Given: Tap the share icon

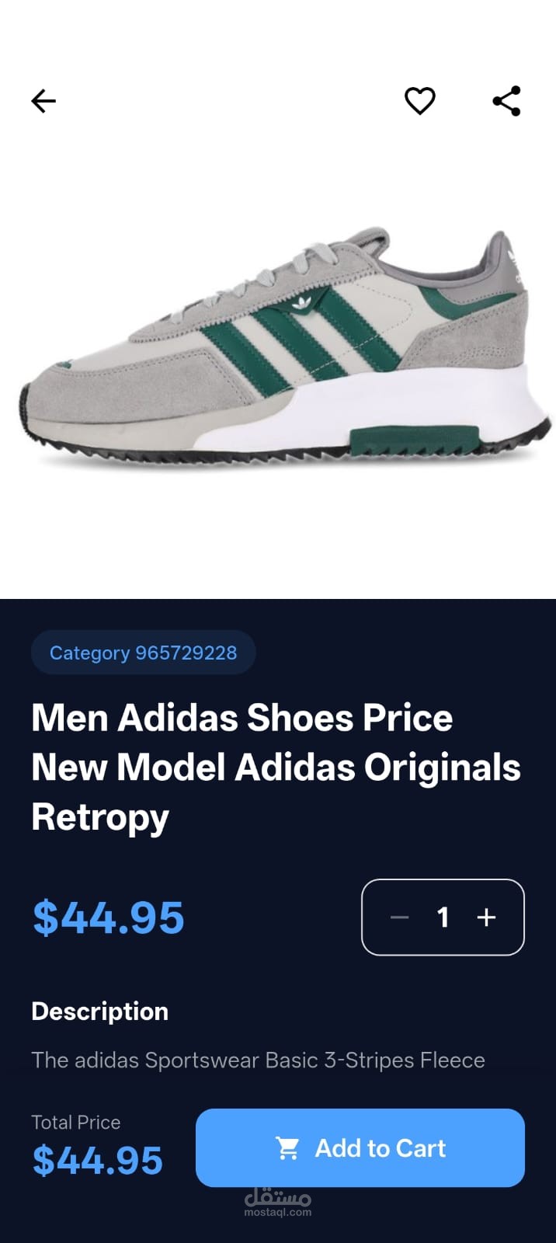Looking at the screenshot, I should [506, 101].
